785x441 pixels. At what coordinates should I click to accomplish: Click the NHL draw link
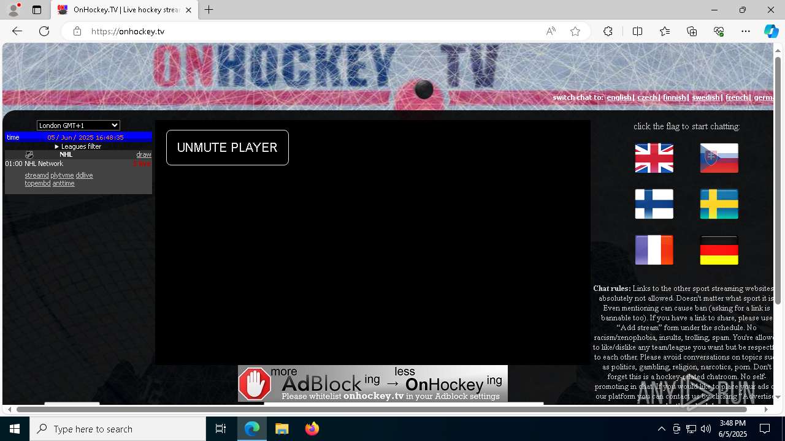pyautogui.click(x=144, y=154)
